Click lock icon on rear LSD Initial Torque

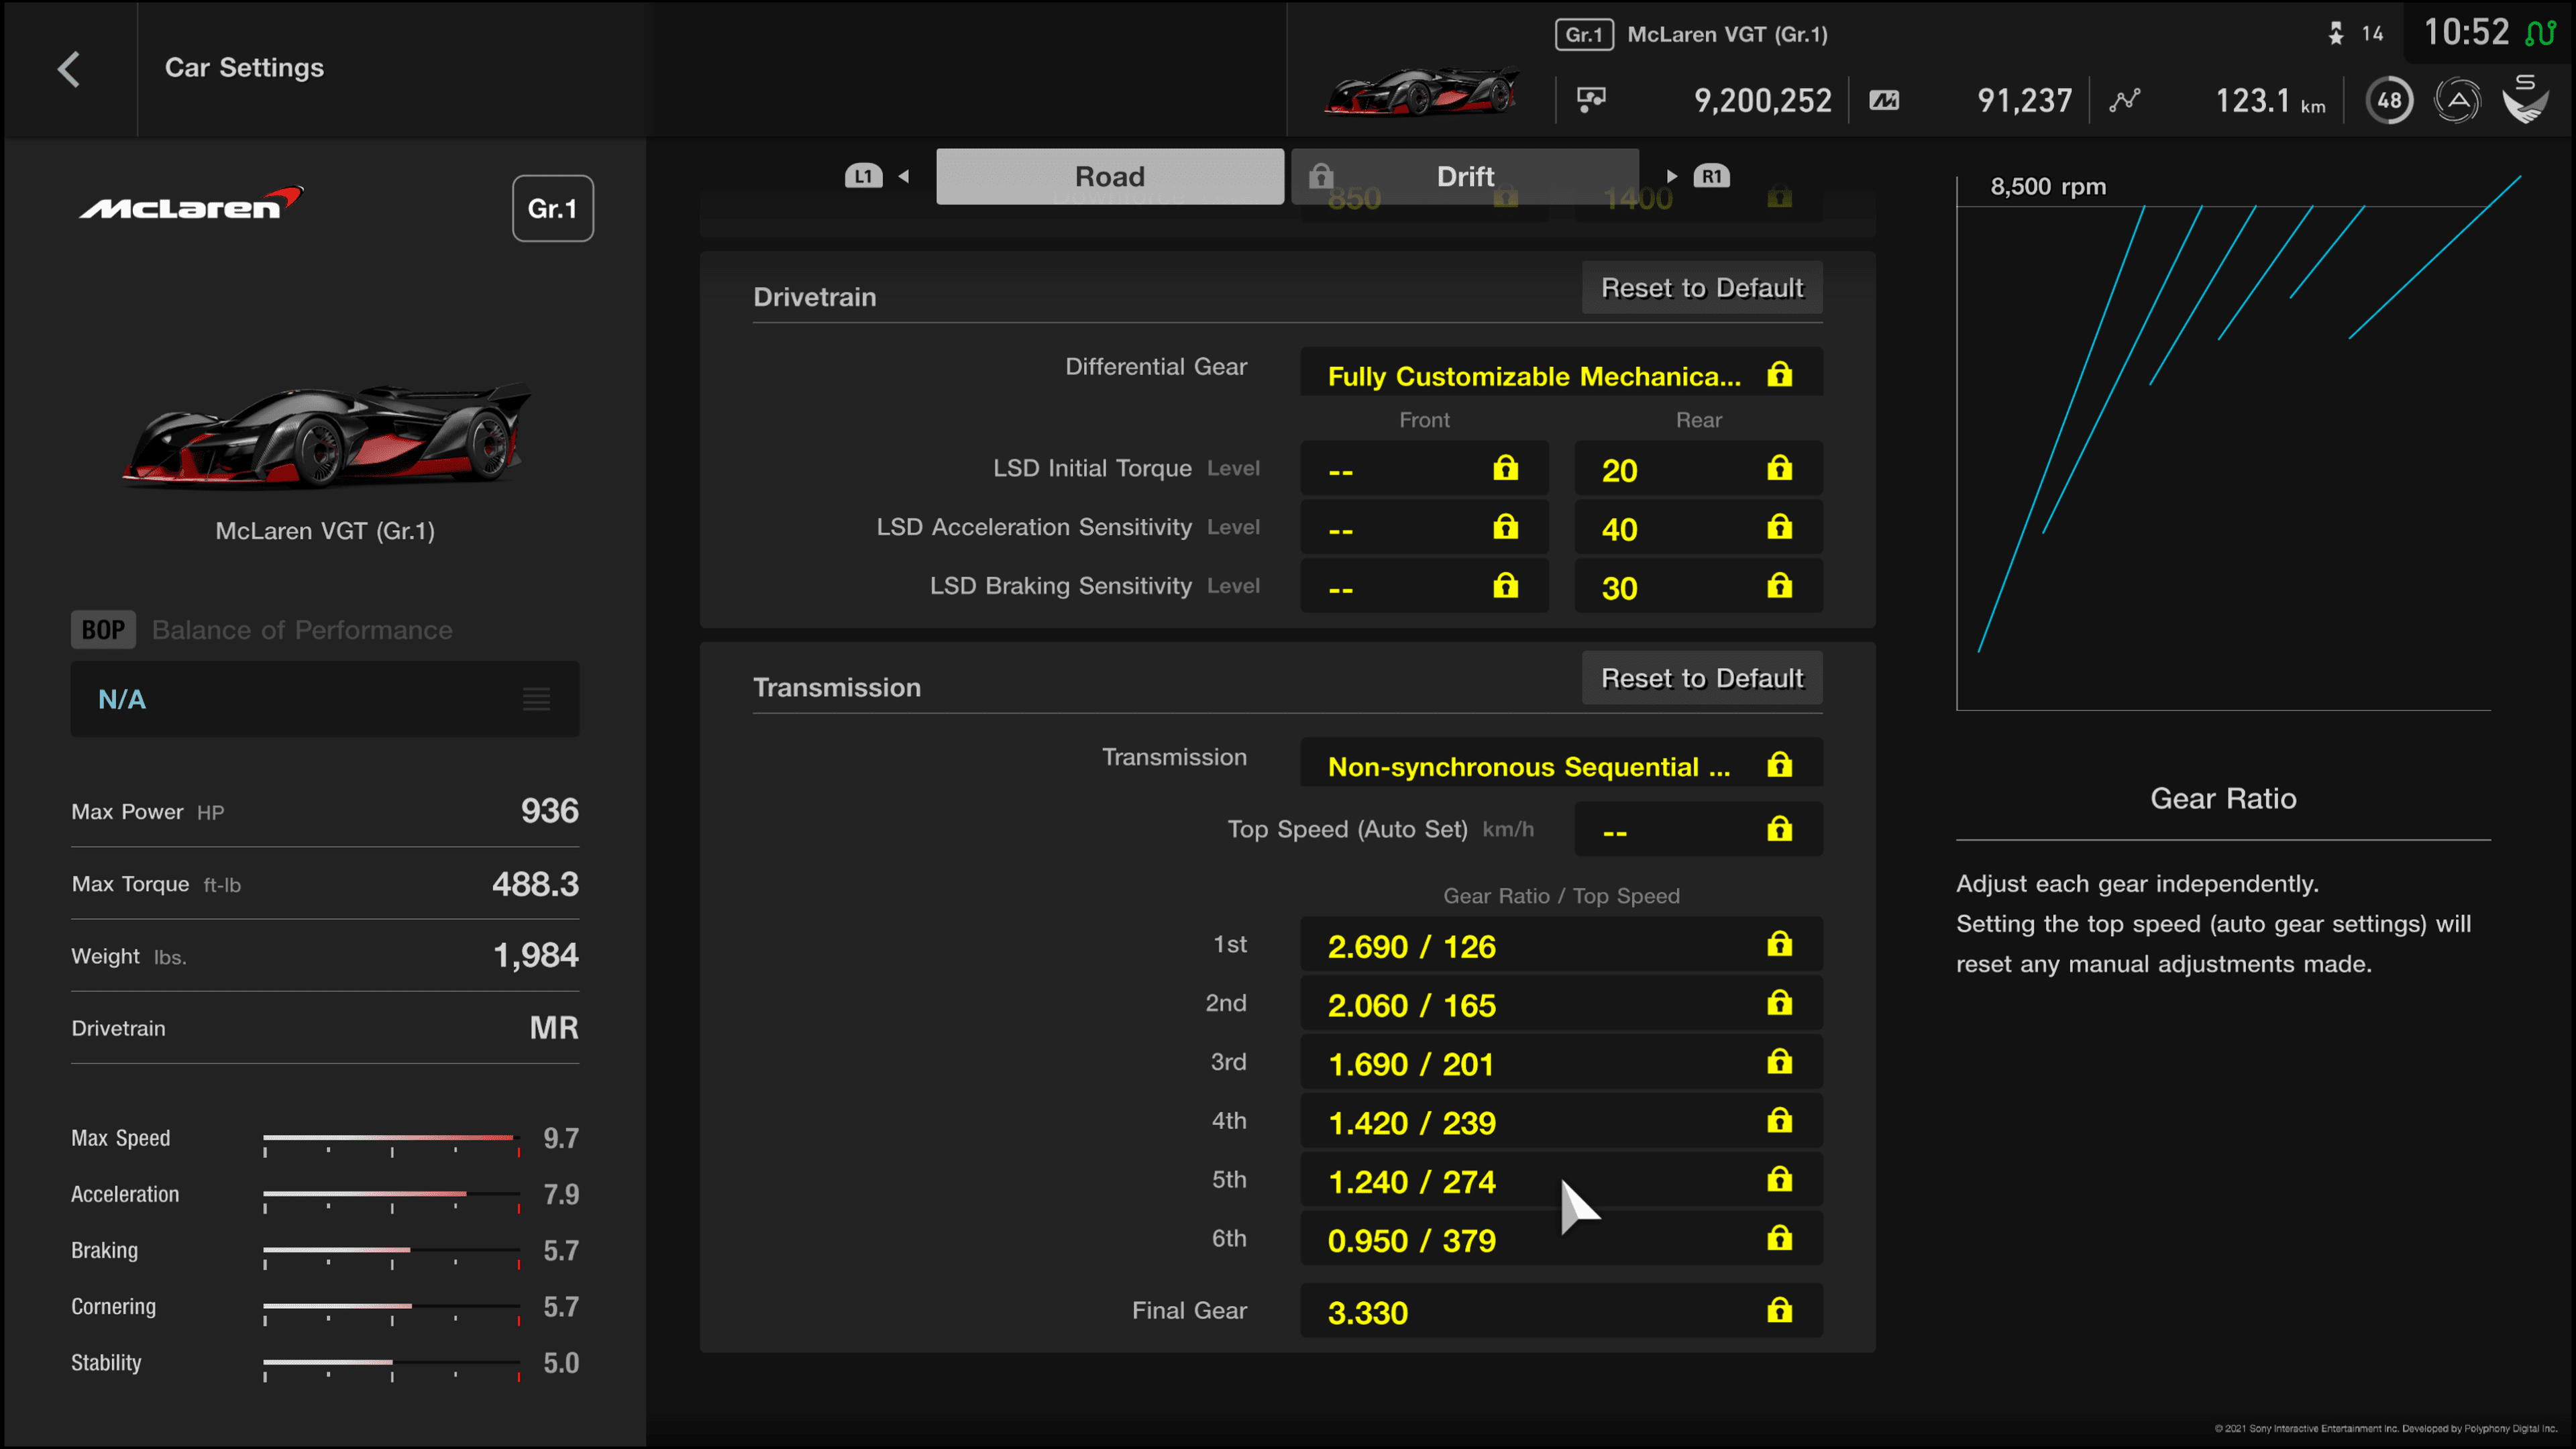pos(1779,468)
